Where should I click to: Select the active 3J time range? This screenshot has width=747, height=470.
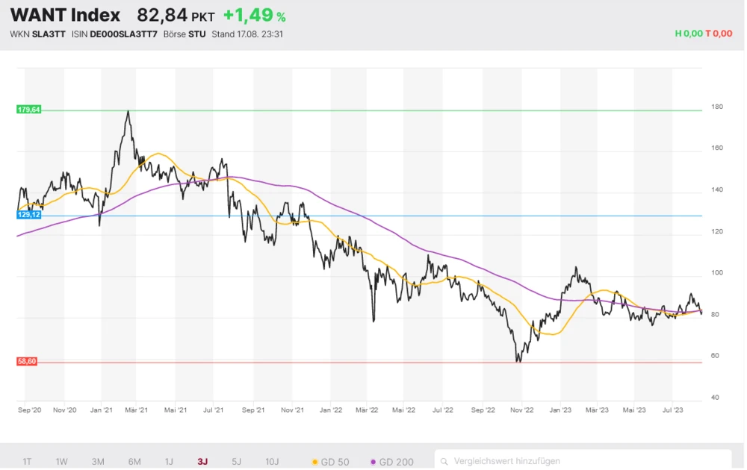tap(202, 462)
